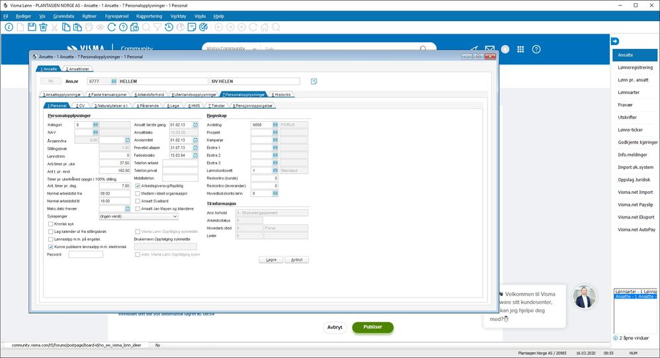This screenshot has width=660, height=358.
Task: Open the Prosjekt lookup icon
Action: click(x=275, y=132)
